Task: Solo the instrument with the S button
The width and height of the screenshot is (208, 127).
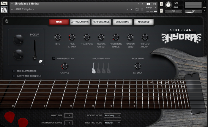Action: (x=161, y=4)
